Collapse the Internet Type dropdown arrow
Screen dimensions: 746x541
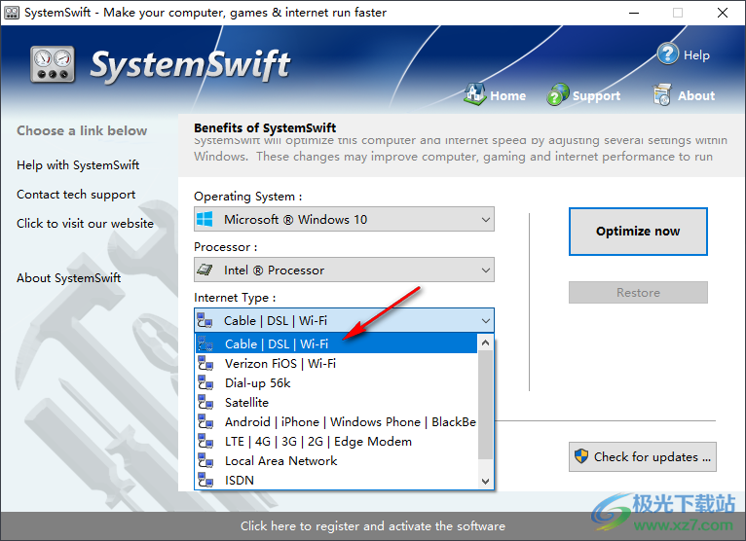(x=485, y=320)
